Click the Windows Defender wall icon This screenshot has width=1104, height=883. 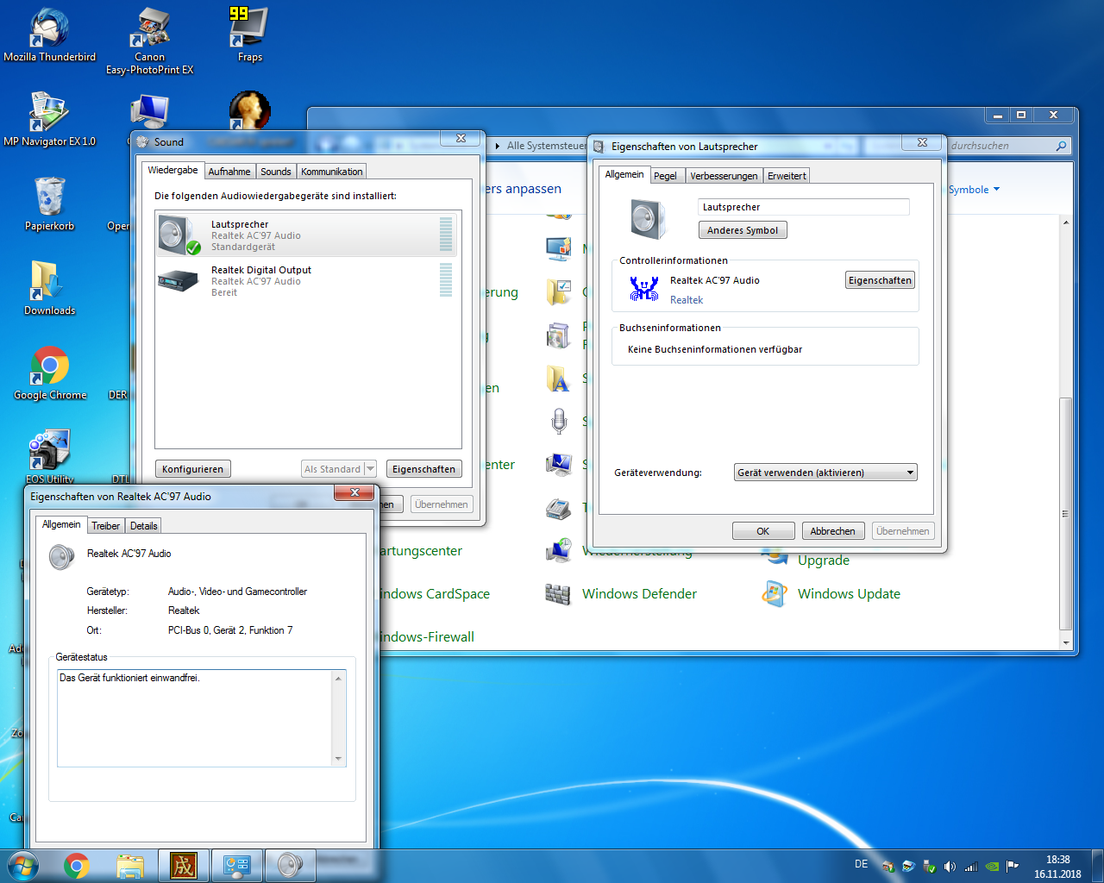(x=558, y=594)
